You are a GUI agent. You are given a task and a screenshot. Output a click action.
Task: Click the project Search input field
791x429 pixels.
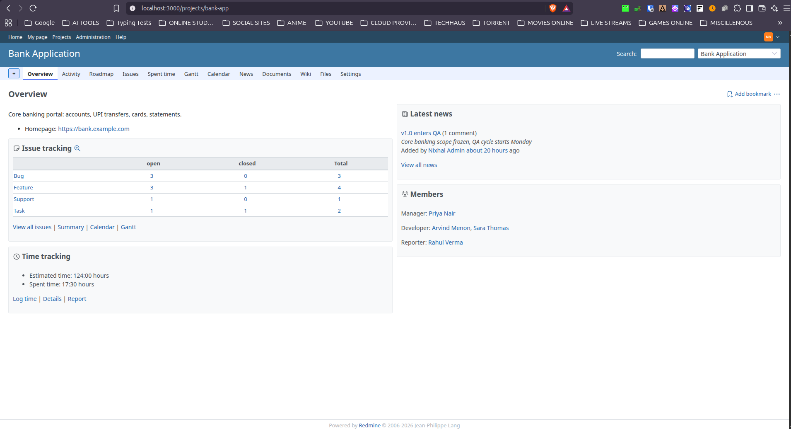click(667, 53)
